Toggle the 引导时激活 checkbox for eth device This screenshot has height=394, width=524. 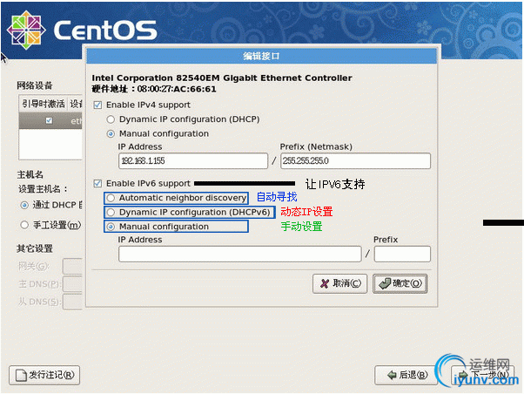49,120
